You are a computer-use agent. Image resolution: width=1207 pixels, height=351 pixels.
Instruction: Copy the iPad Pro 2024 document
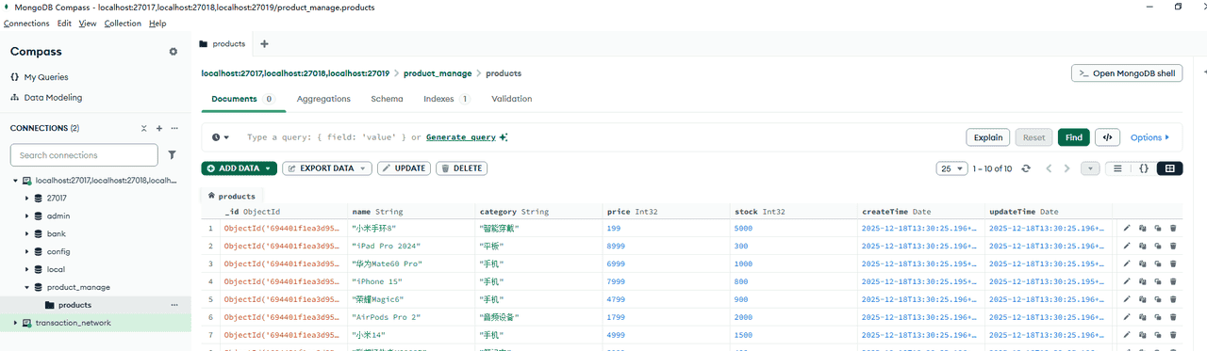(x=1142, y=246)
